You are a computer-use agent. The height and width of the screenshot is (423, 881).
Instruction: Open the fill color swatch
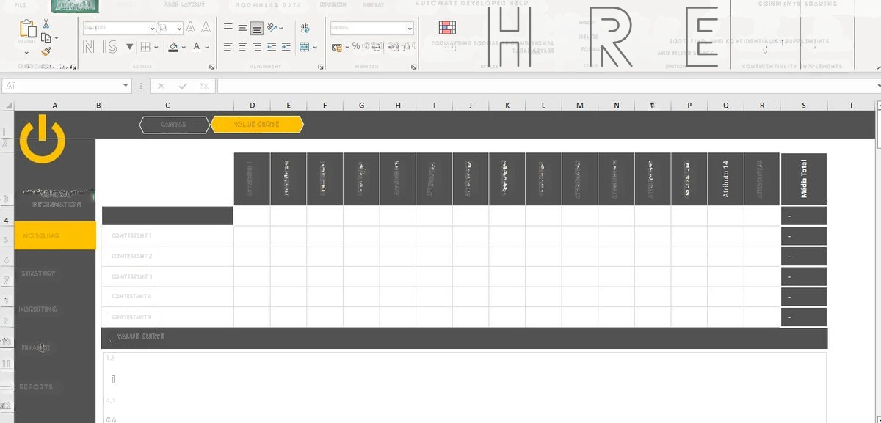tap(174, 48)
